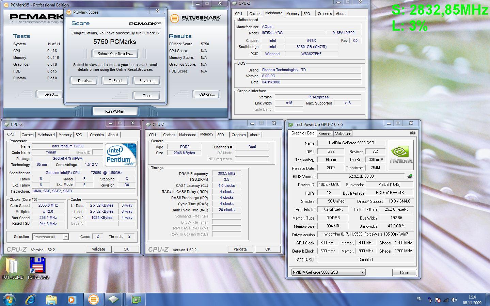
Task: Click the Action Center flag tray icon
Action: [x=438, y=300]
